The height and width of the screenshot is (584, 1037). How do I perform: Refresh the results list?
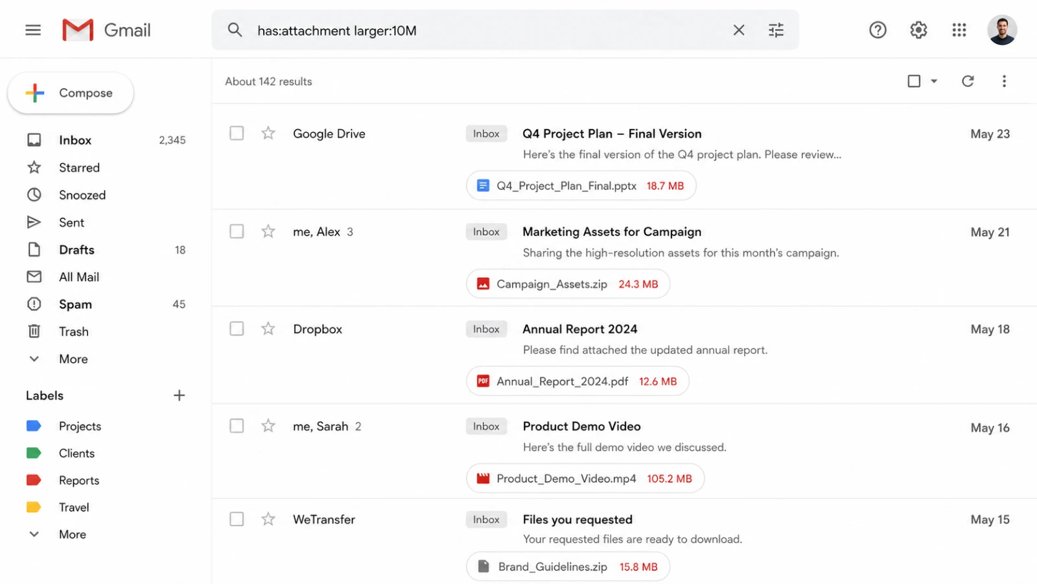pyautogui.click(x=968, y=81)
